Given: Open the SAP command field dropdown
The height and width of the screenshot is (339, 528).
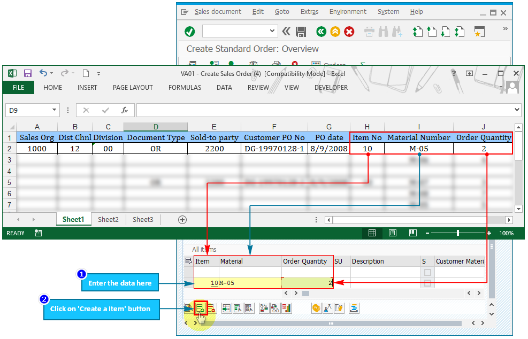Looking at the screenshot, I should (272, 32).
